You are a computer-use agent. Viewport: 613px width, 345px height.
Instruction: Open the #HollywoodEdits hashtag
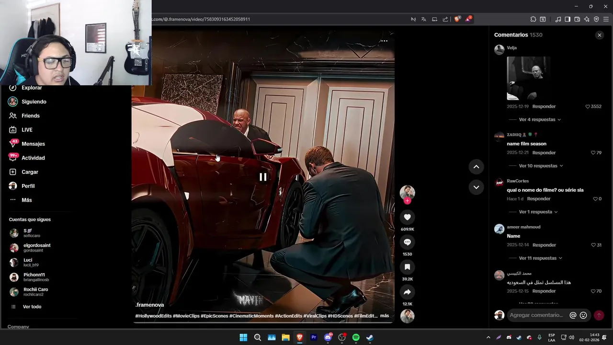pos(153,316)
